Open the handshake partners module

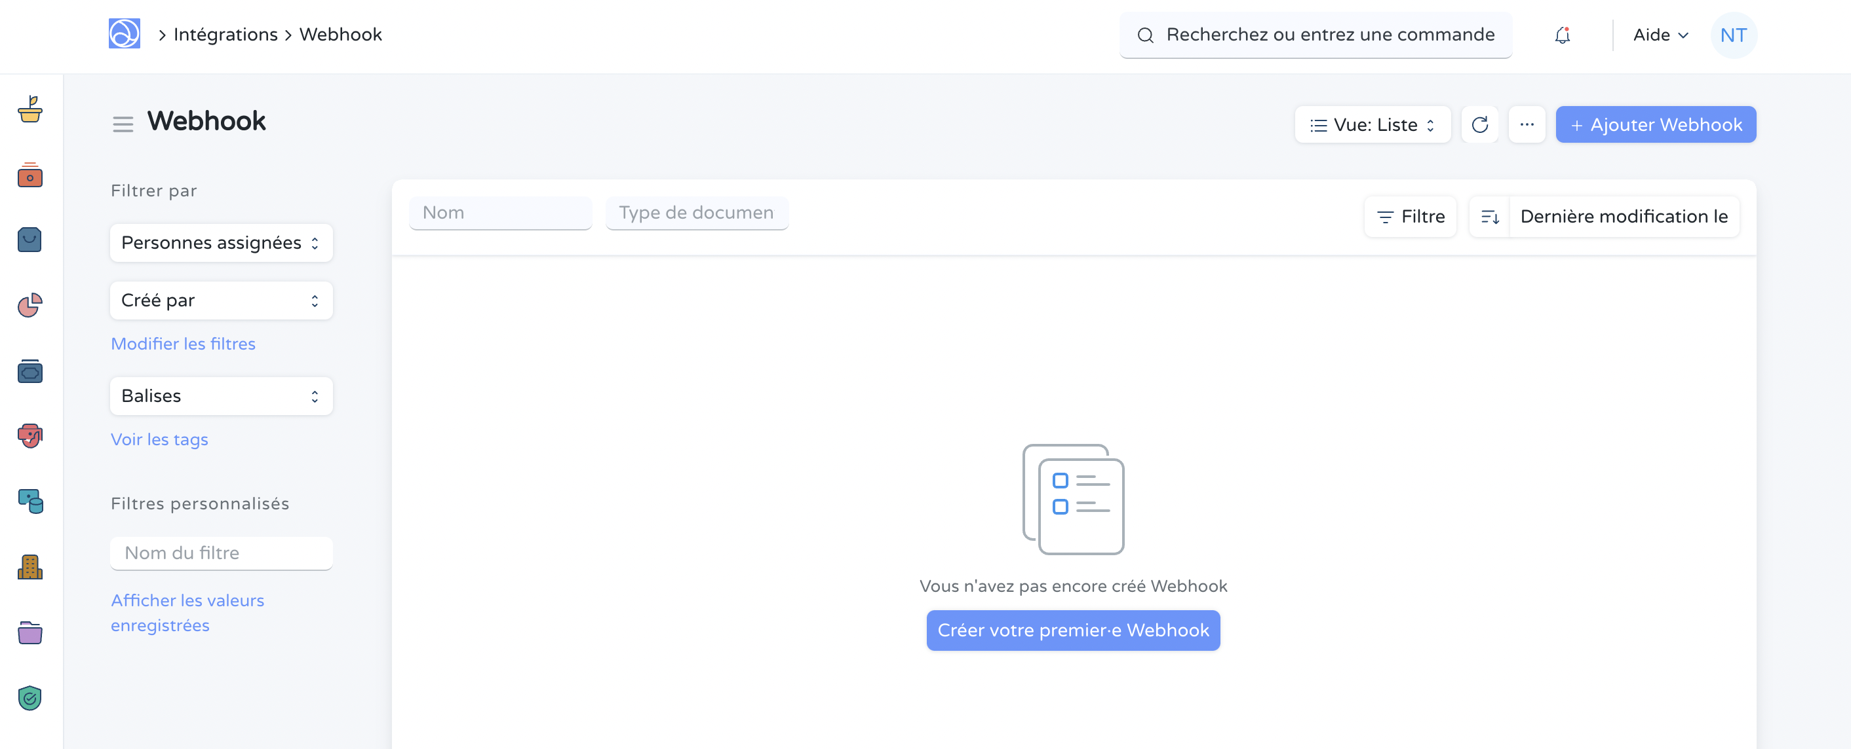point(29,436)
